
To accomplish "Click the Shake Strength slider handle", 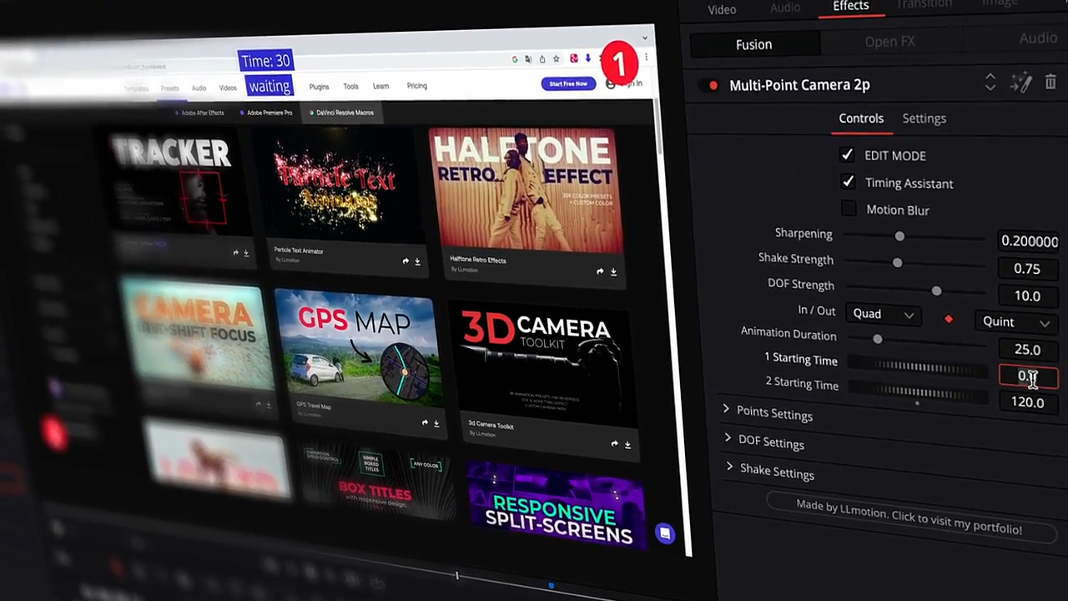I will tap(897, 262).
